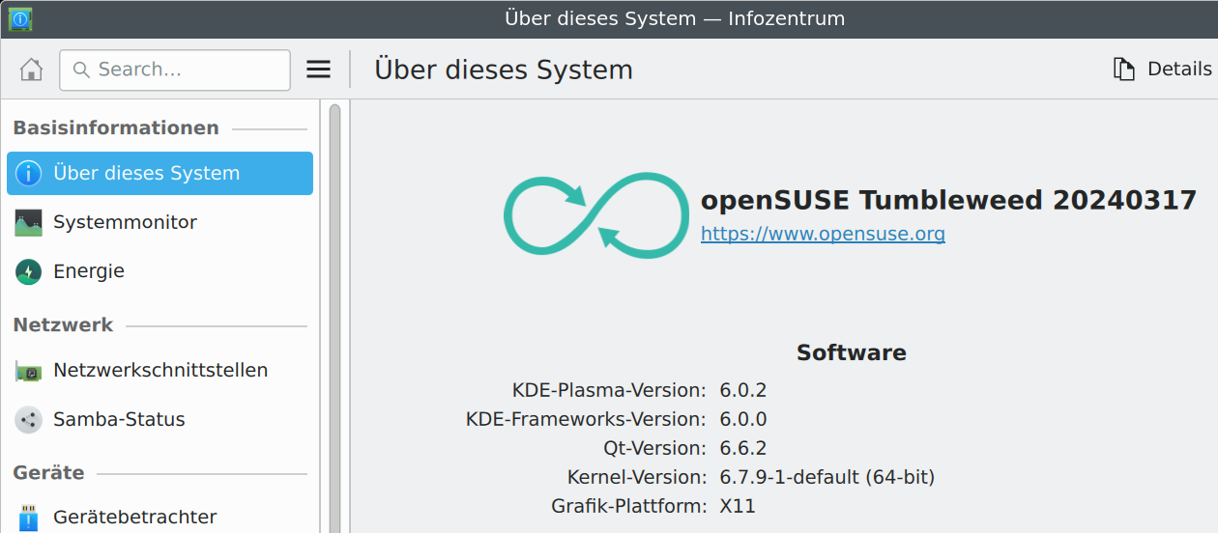Click the Samba-Status share icon
The height and width of the screenshot is (533, 1218).
[x=29, y=420]
